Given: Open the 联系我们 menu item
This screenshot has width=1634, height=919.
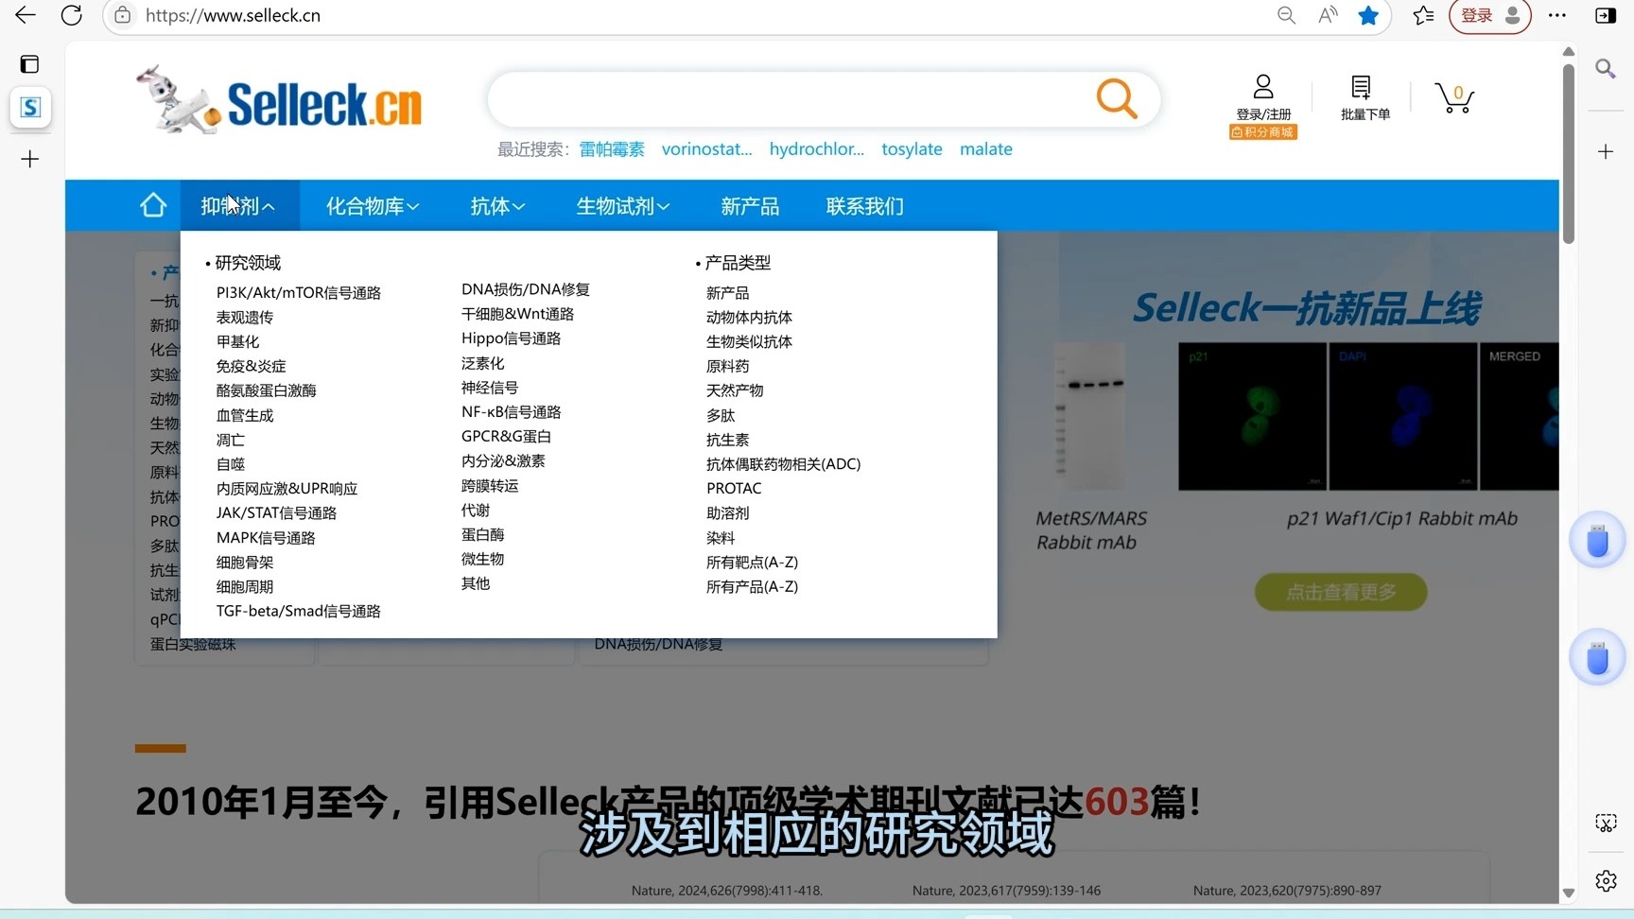Looking at the screenshot, I should (x=862, y=205).
